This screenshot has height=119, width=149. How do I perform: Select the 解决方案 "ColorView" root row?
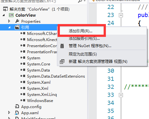[x=40, y=9]
